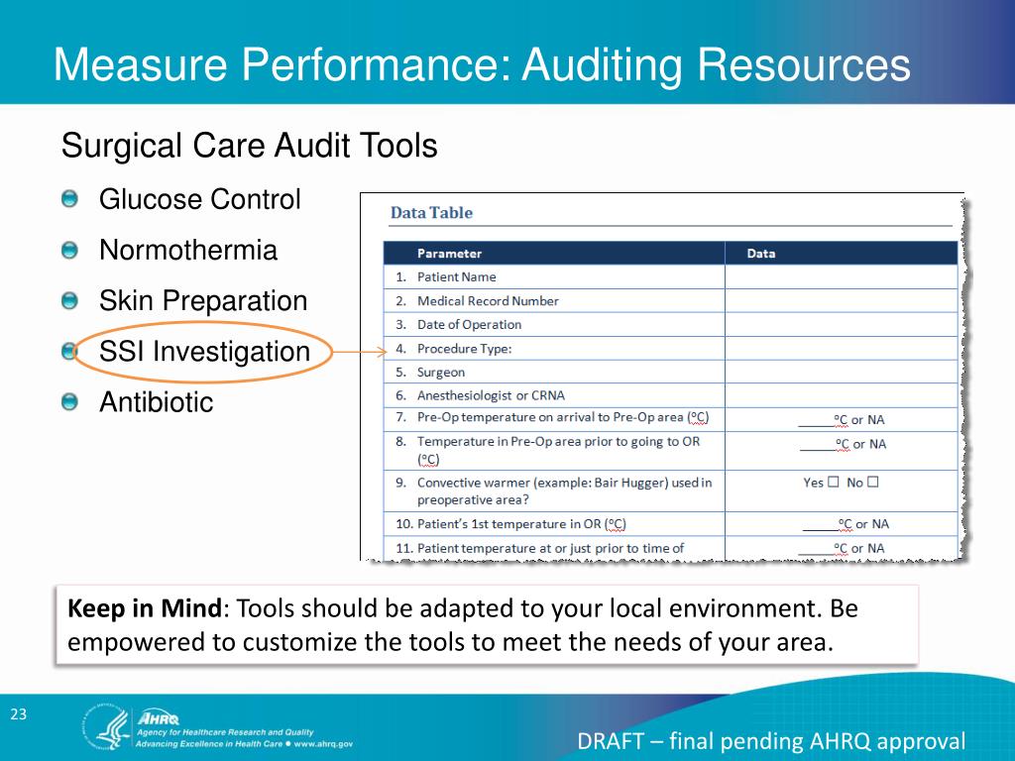
Task: Click the slide title Measure Performance: Auditing Resources
Action: pos(482,64)
